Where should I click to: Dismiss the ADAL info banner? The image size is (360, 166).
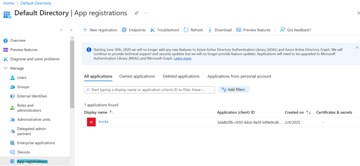(357, 47)
